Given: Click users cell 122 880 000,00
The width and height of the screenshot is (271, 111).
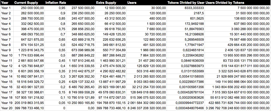Looking at the screenshot, I should tap(146, 39).
